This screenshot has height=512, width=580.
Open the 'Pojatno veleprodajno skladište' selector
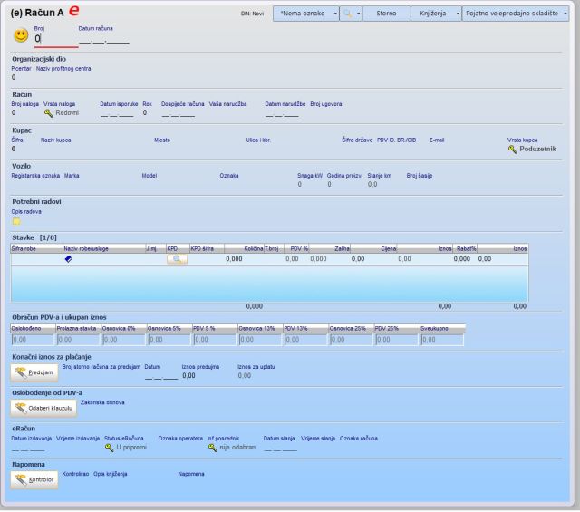pos(516,14)
